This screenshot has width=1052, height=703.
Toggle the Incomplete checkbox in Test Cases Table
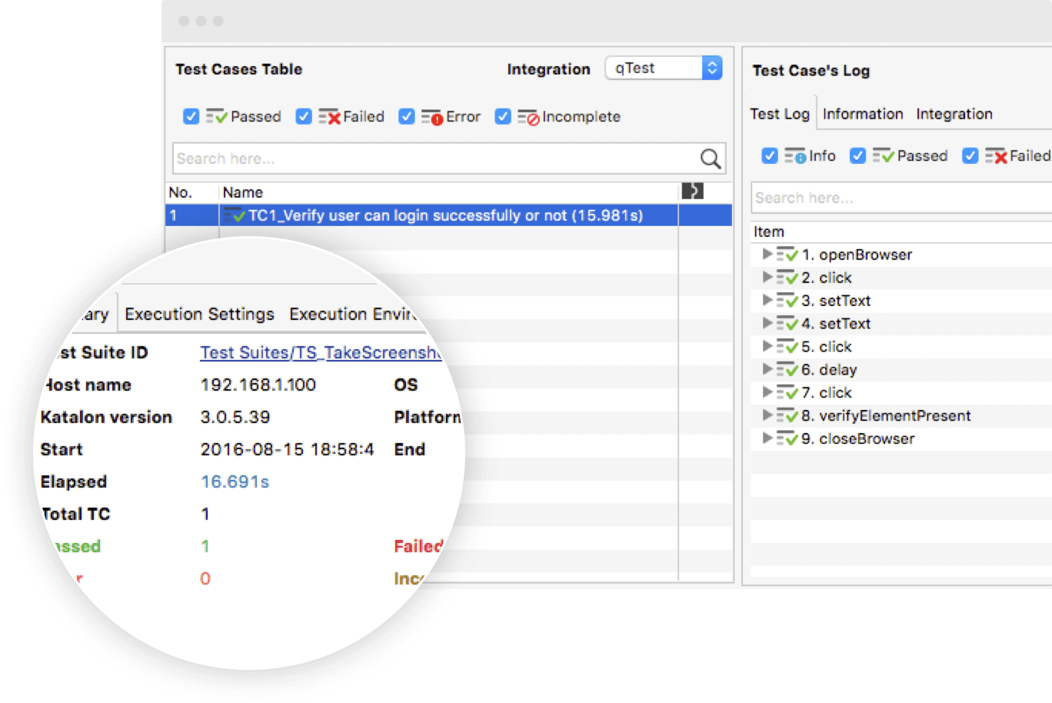click(503, 116)
